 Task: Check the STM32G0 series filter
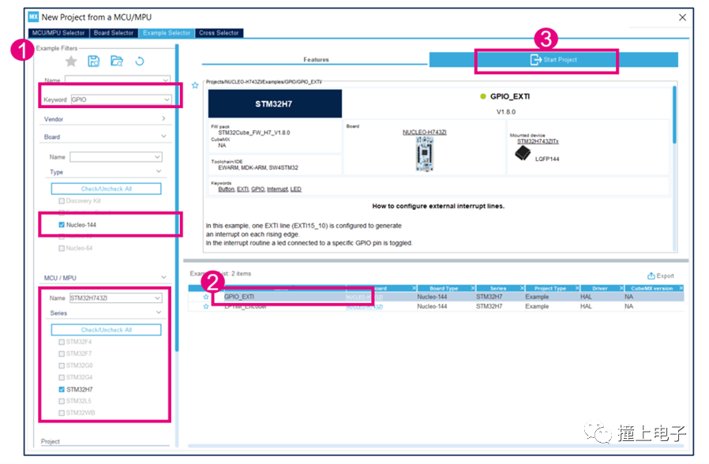pos(62,365)
